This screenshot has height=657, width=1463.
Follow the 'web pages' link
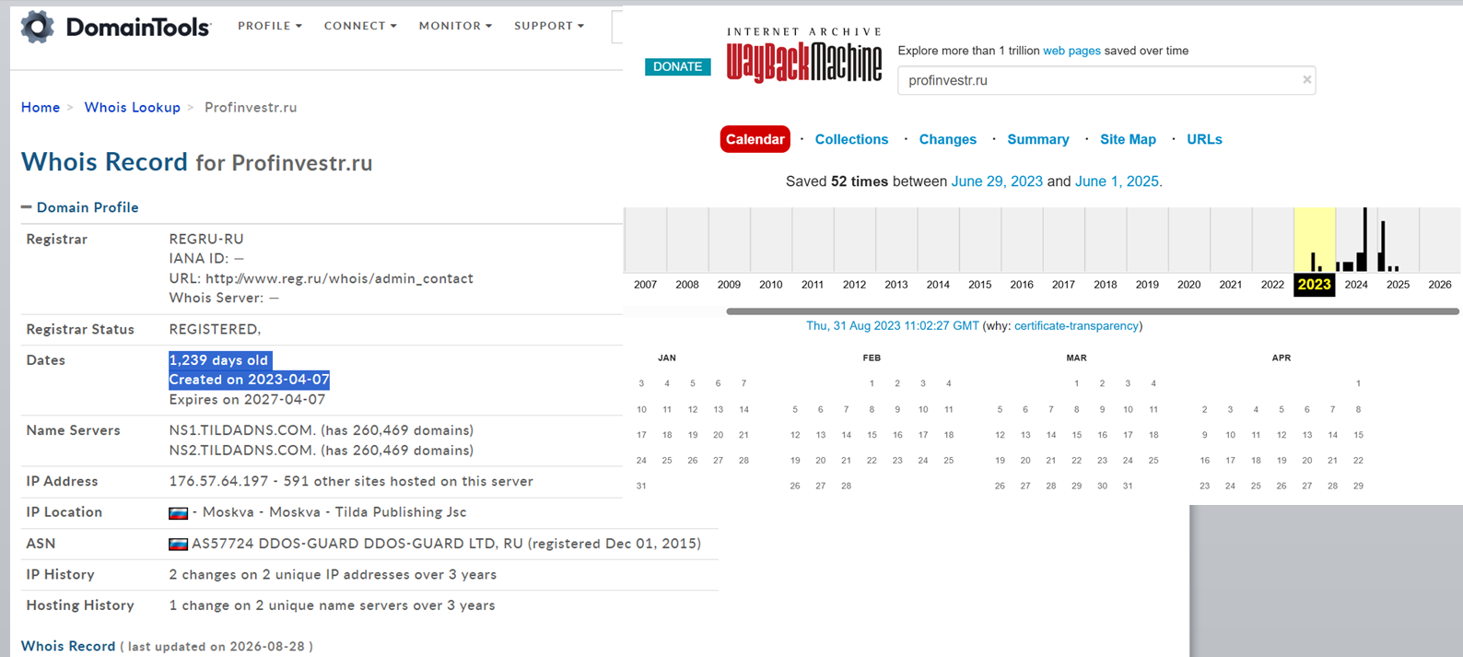pyautogui.click(x=1071, y=51)
